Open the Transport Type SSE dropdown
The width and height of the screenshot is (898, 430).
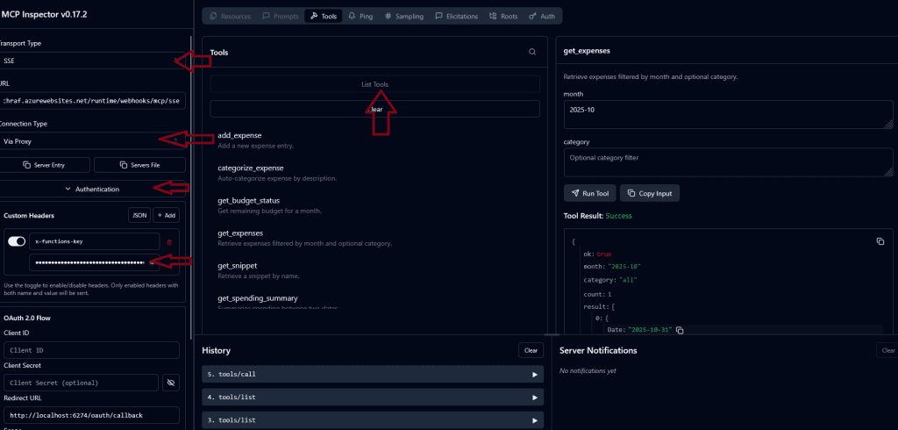pyautogui.click(x=92, y=61)
